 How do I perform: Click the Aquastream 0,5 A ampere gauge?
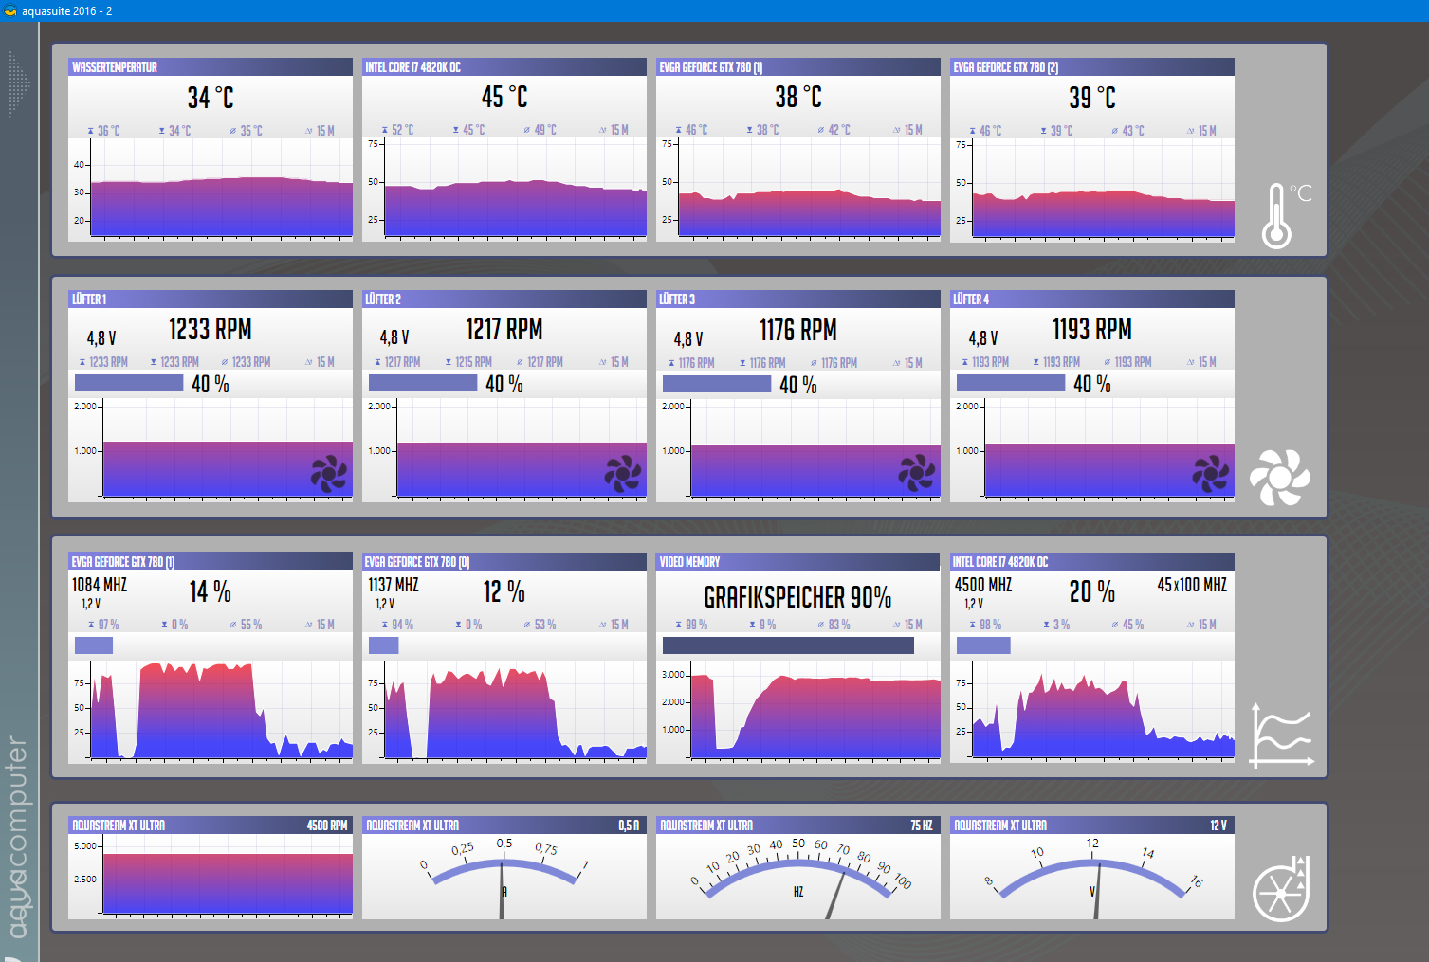point(504,877)
